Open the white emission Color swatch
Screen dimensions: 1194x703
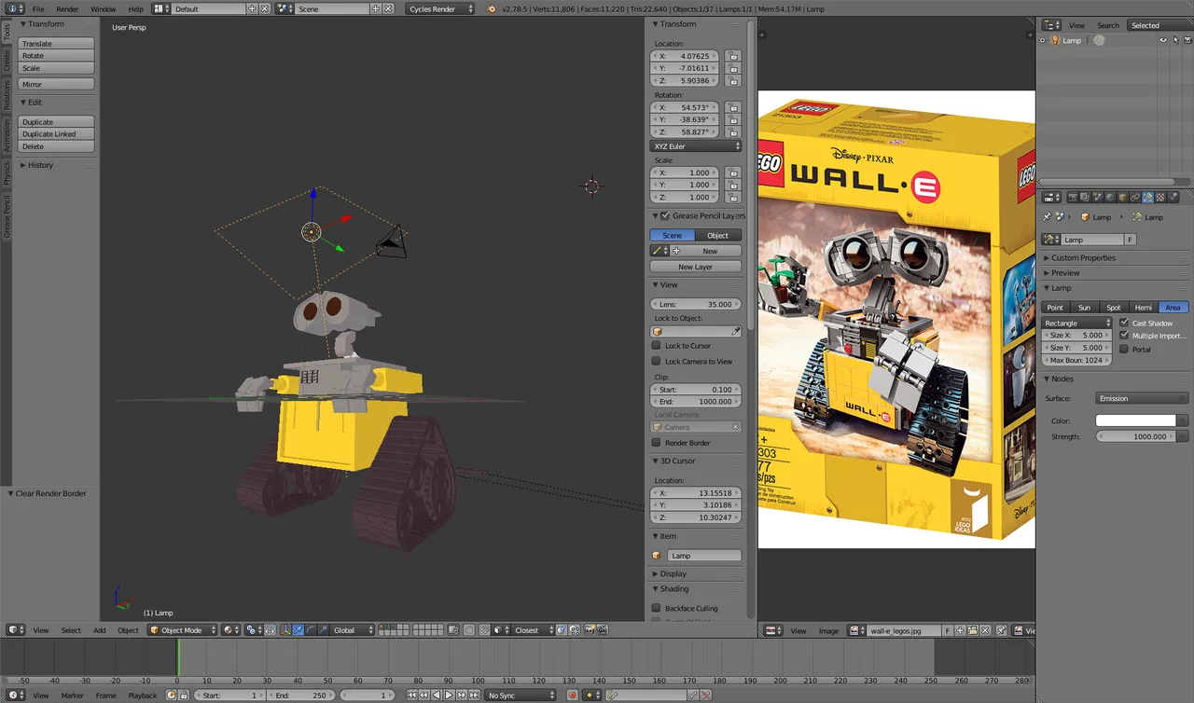pyautogui.click(x=1136, y=420)
